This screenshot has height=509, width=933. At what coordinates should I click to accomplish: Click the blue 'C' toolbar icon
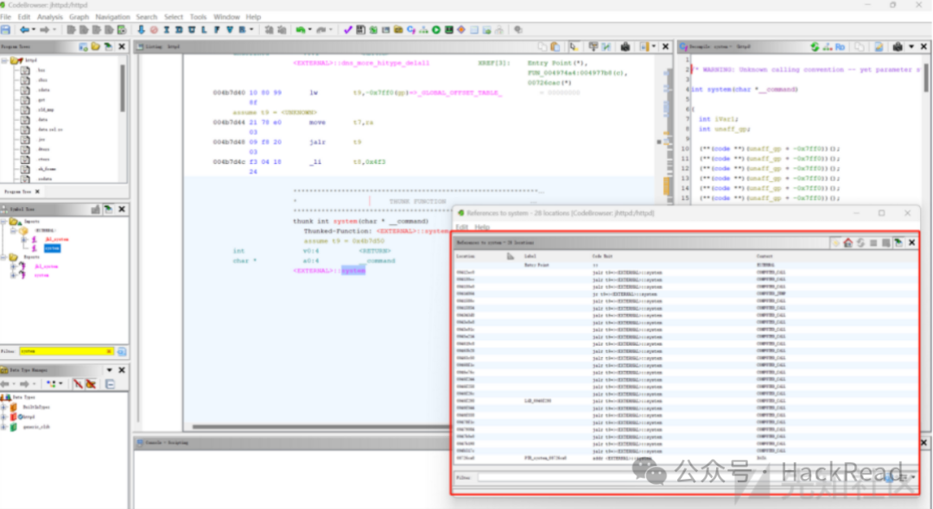point(411,29)
